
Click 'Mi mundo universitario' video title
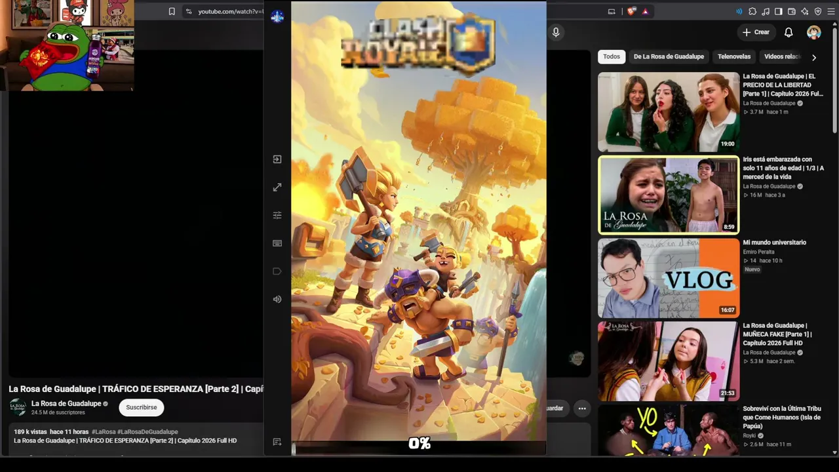(x=774, y=243)
